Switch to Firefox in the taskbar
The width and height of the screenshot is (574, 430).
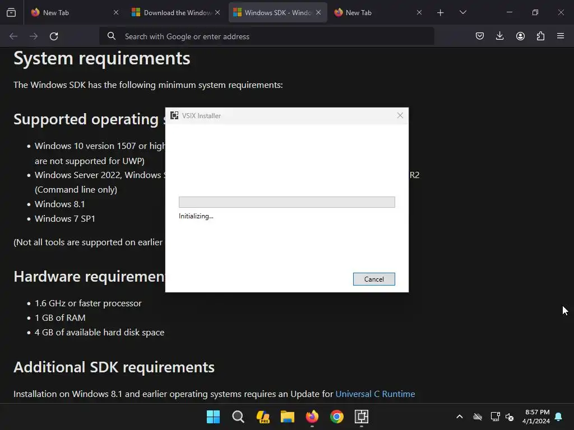(x=312, y=417)
